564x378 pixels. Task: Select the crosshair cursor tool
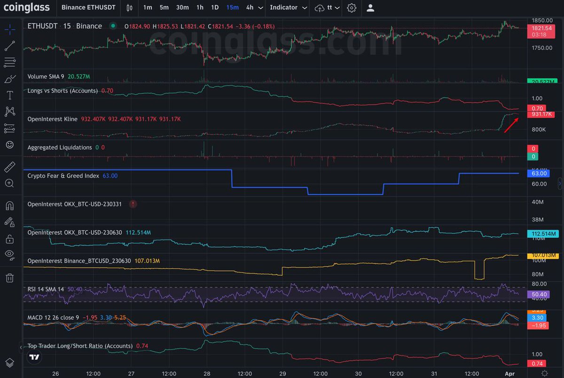coord(10,29)
